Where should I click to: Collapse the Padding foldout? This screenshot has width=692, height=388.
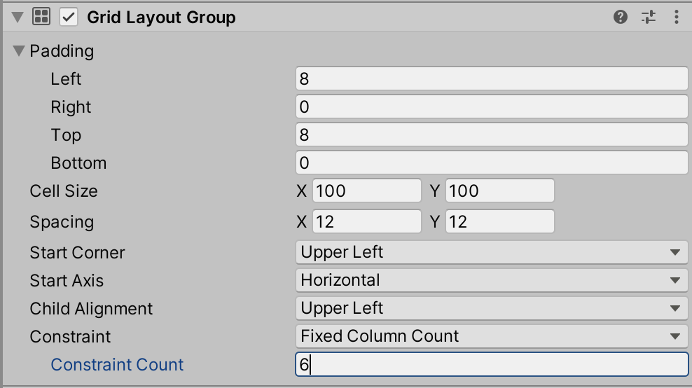coord(19,51)
